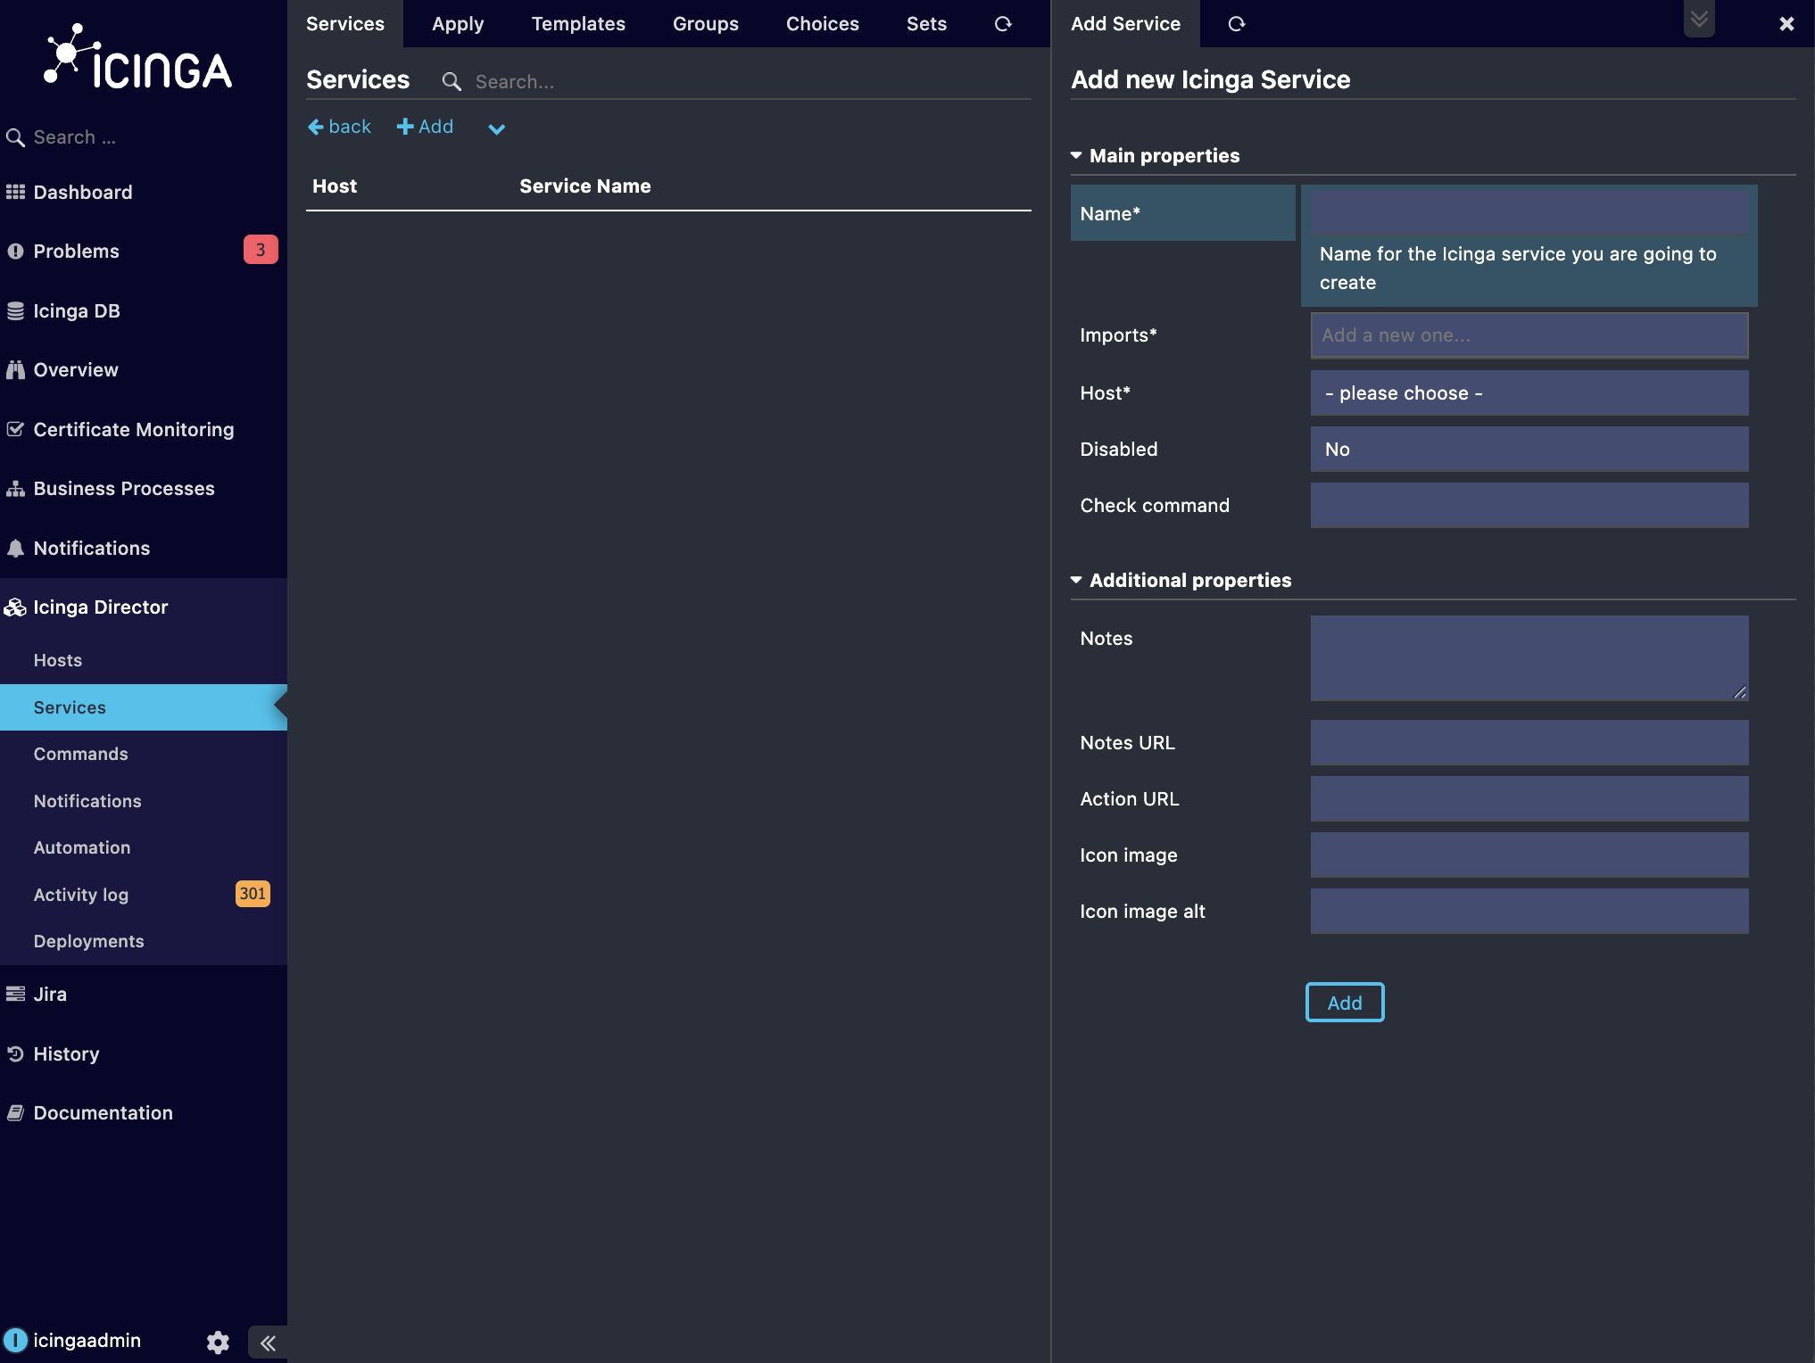Click the History clock icon
The image size is (1815, 1363).
tap(15, 1053)
